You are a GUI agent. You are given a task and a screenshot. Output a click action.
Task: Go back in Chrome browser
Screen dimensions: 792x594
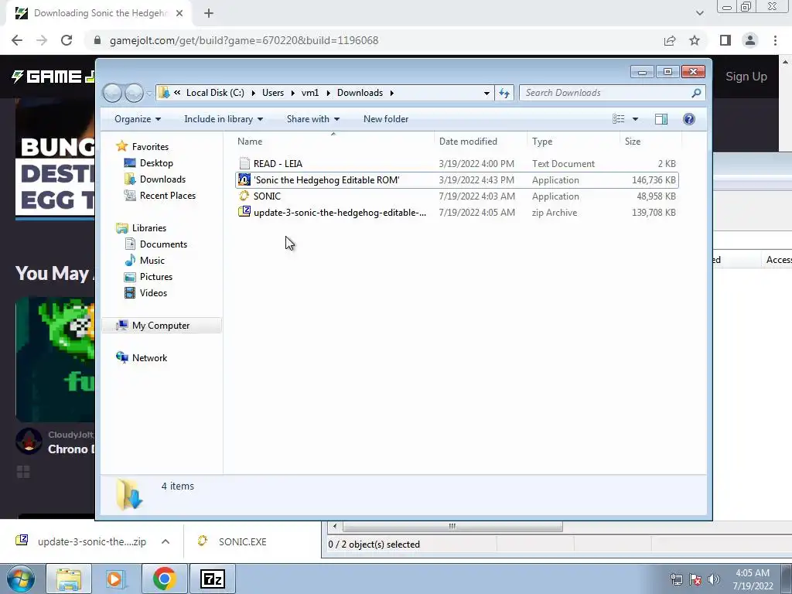pos(17,40)
